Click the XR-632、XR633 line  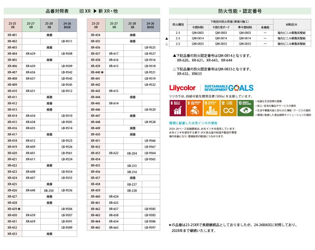[x=189, y=74]
